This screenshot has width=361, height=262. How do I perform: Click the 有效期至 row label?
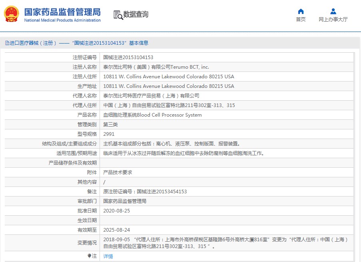click(x=87, y=230)
